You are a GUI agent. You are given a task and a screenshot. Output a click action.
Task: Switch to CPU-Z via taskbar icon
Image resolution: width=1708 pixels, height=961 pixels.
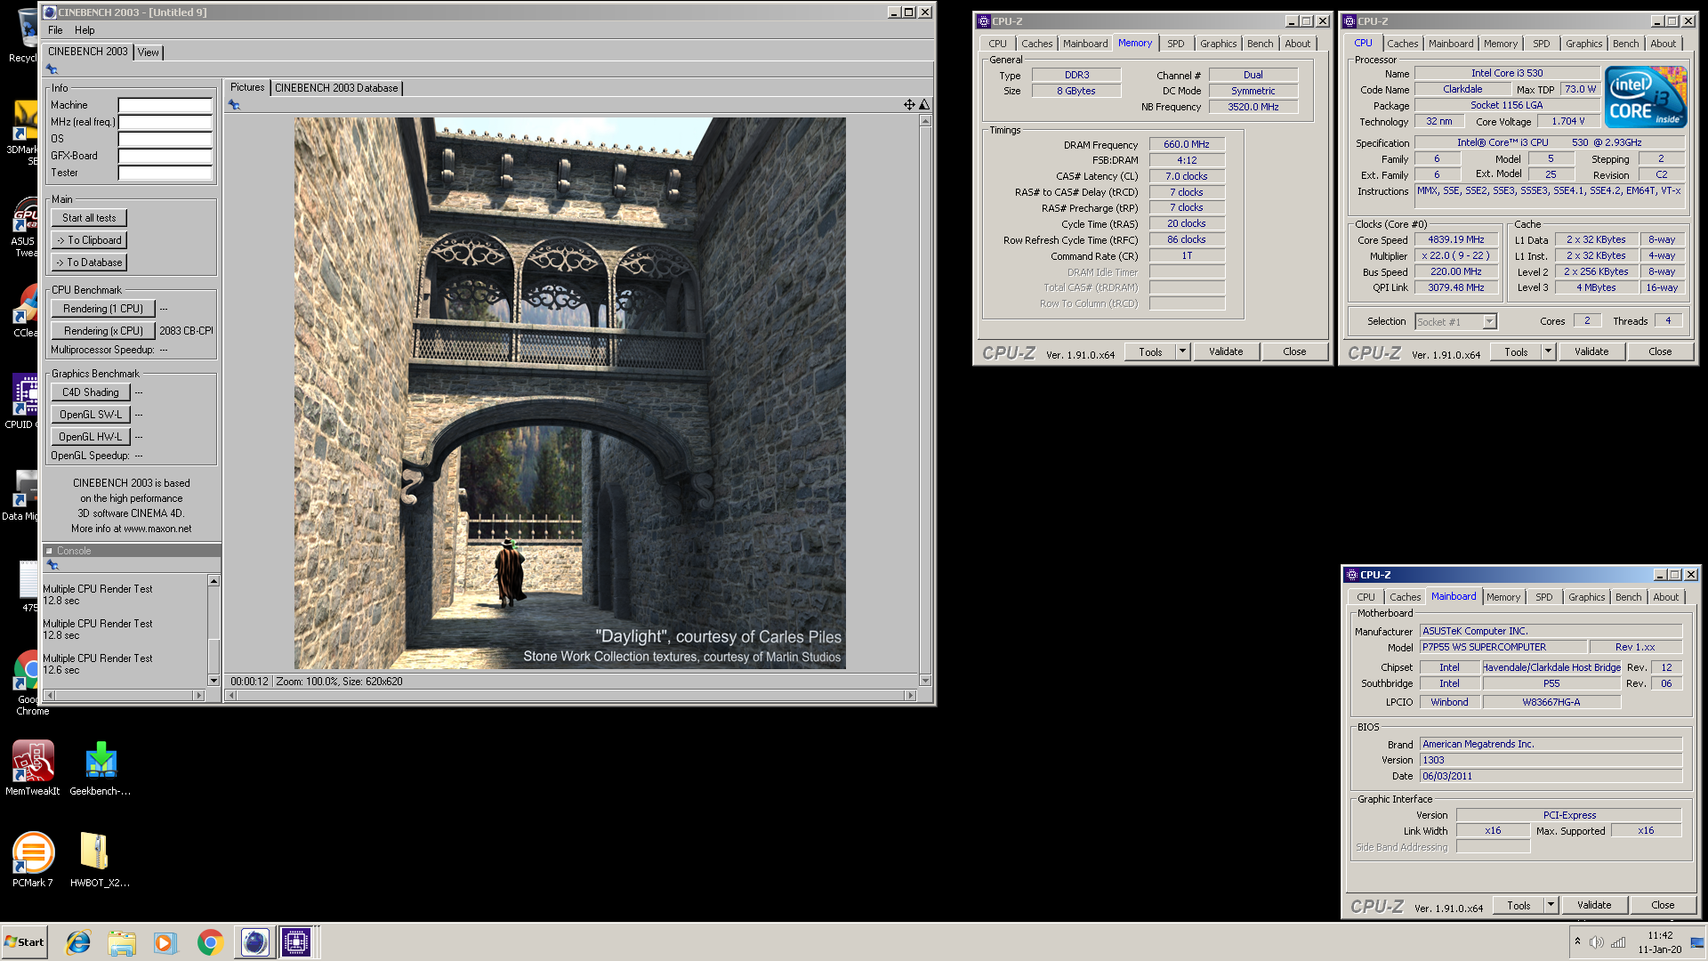click(296, 942)
